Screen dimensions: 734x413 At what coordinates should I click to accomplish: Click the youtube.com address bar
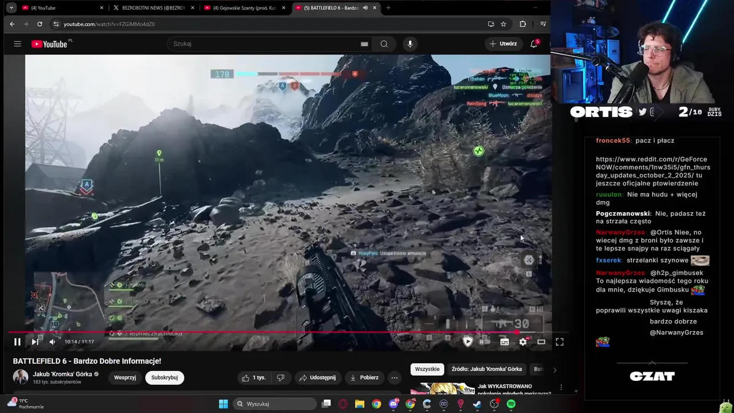coord(270,24)
